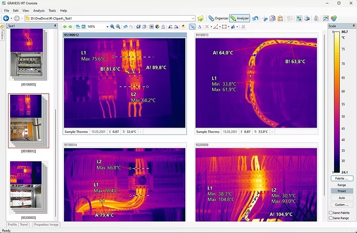Image resolution: width=357 pixels, height=233 pixels.
Task: Click the Palette ... button
Action: tap(342, 179)
